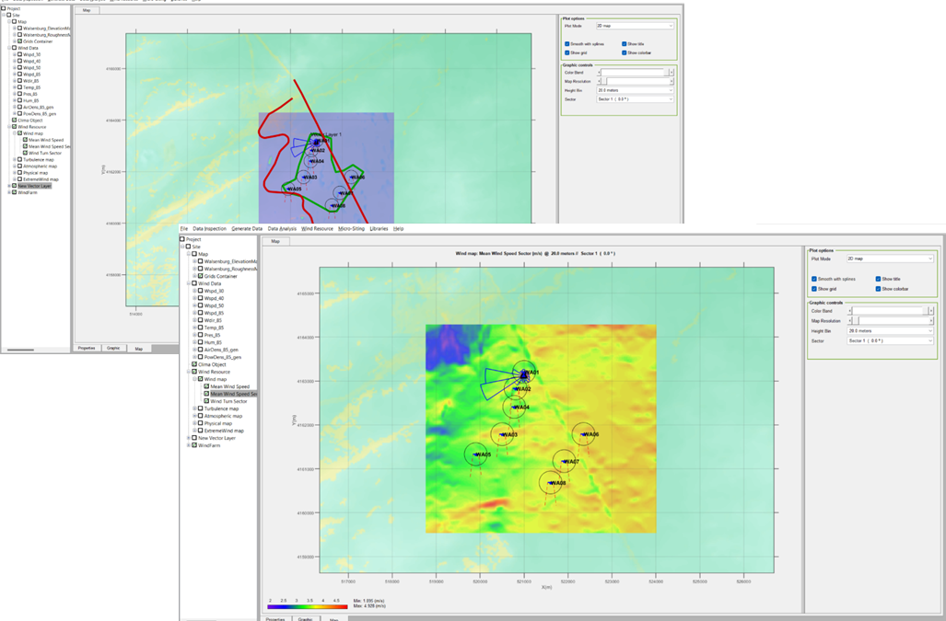
Task: Open the Plot Mode dropdown in the front window
Action: [890, 259]
